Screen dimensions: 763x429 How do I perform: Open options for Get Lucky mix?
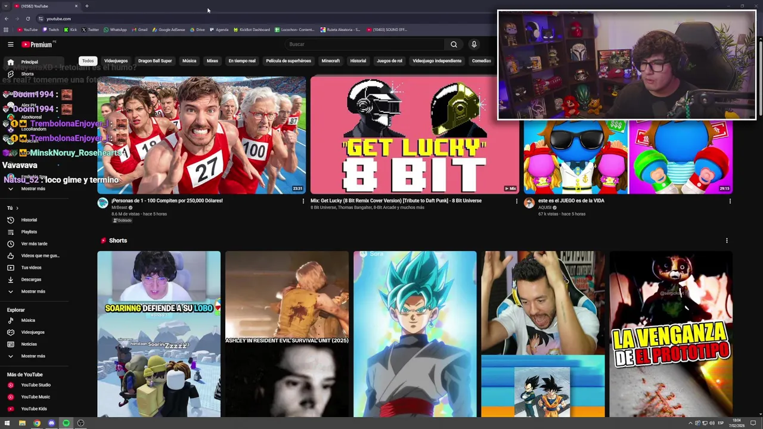coord(517,201)
